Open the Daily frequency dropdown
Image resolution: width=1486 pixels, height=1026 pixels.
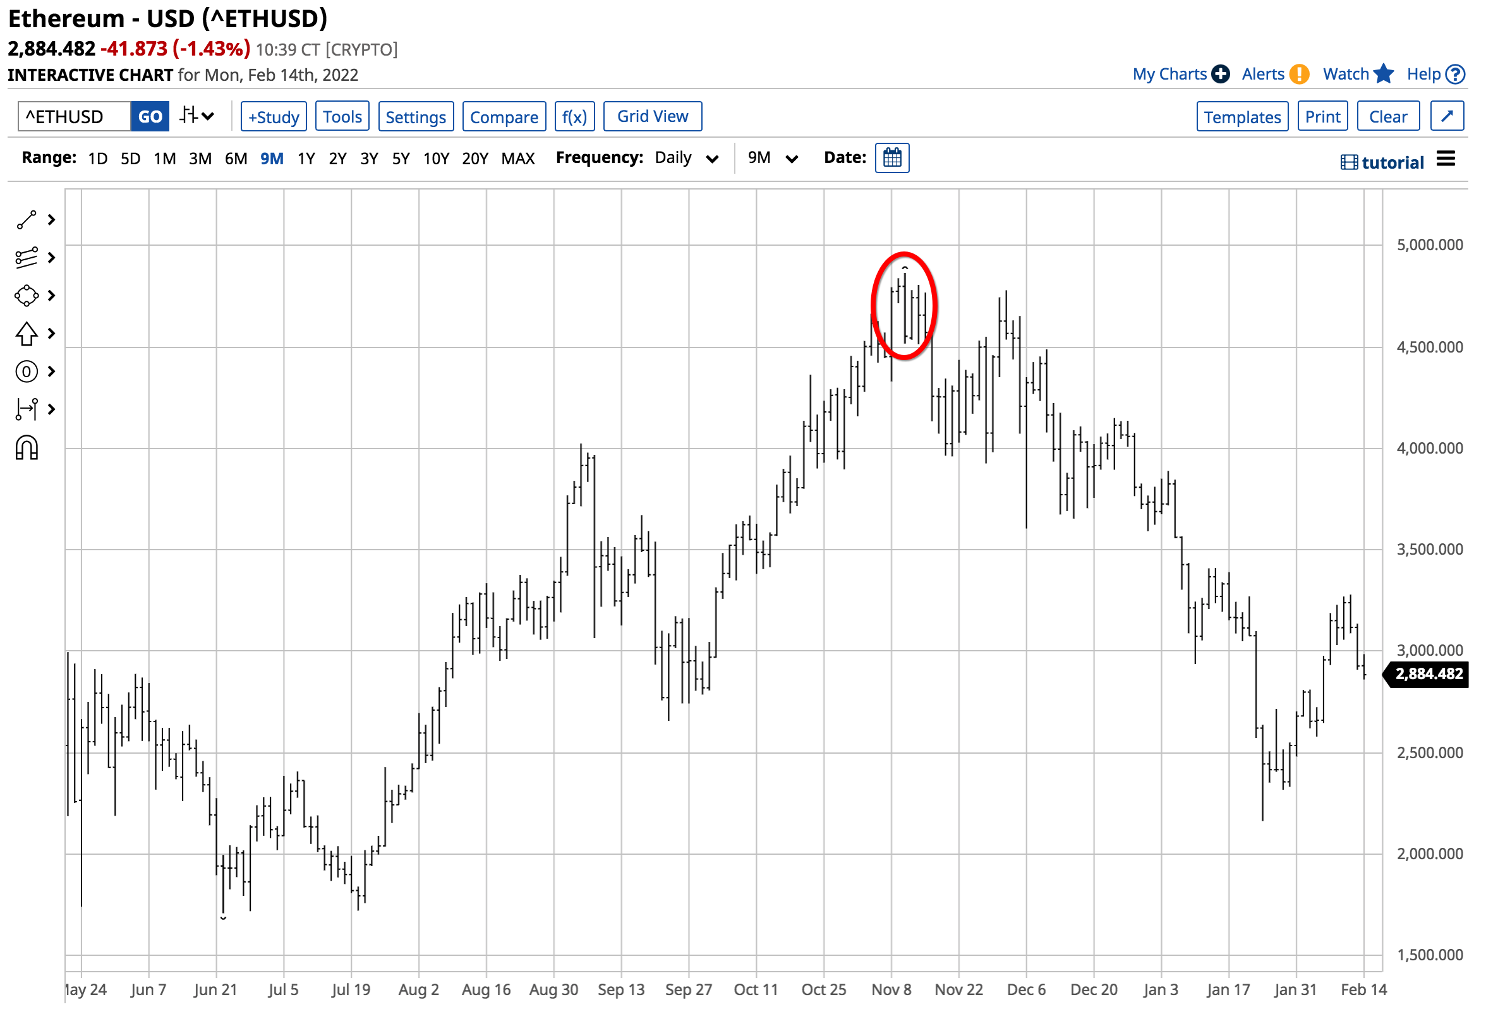[x=686, y=158]
